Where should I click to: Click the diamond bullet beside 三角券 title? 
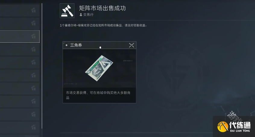67,45
